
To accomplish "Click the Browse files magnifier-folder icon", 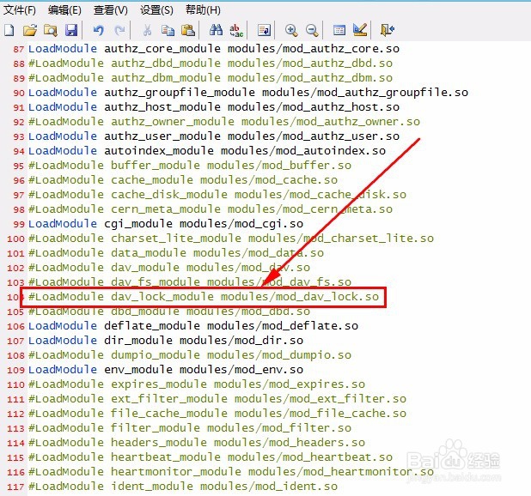I will point(51,30).
